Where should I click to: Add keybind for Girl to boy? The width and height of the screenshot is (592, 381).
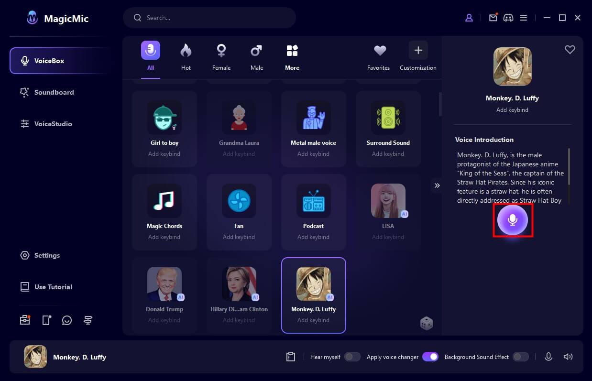[164, 154]
